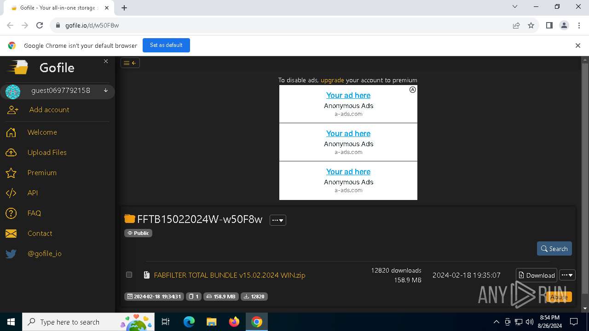The image size is (589, 331).
Task: Click the 158.9 MB folder size badge
Action: click(x=221, y=297)
